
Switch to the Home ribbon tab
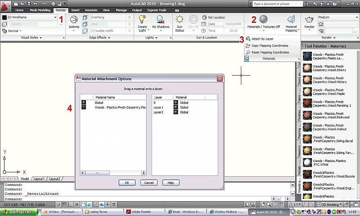click(x=19, y=10)
